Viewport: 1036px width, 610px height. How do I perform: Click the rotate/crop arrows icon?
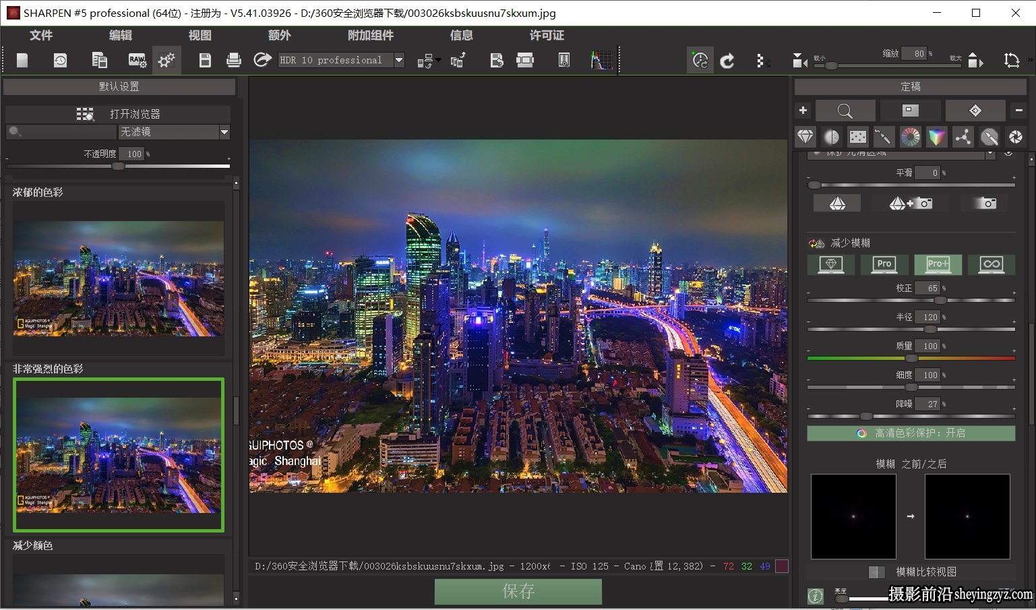[x=1012, y=61]
